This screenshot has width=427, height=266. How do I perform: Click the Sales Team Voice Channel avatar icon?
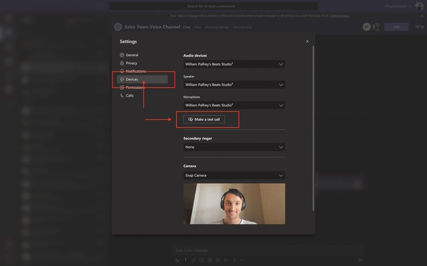118,27
